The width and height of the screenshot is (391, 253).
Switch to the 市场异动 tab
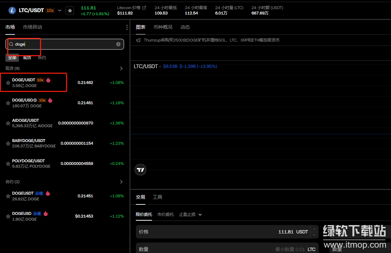tap(32, 27)
